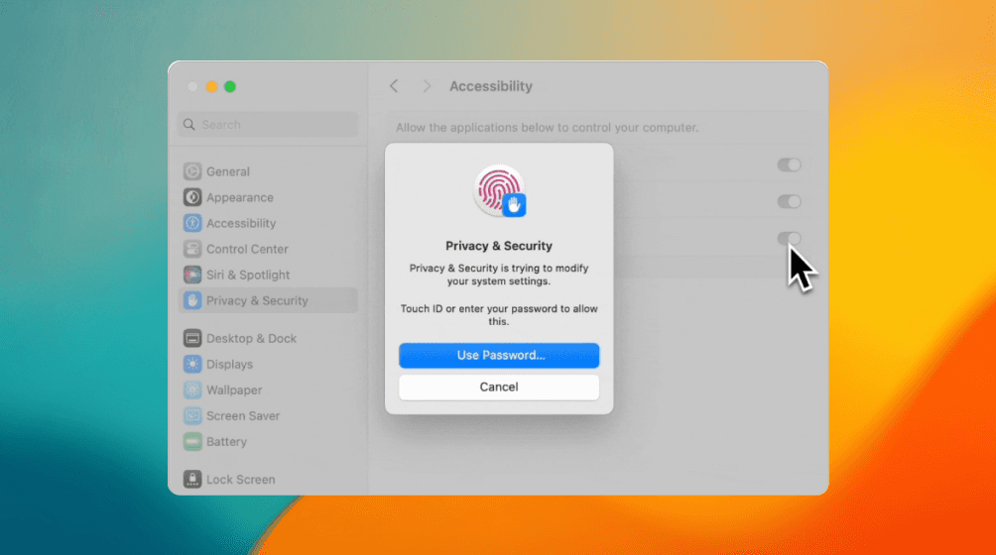Click the dialog's Privacy & Security heading
Screen dimensions: 996x555
(x=499, y=246)
